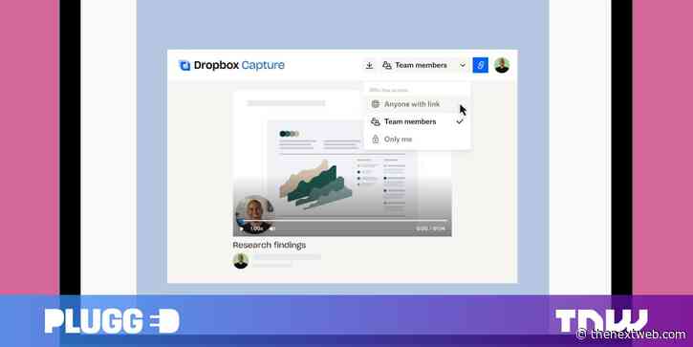Click the Dropbox Capture logo

231,65
